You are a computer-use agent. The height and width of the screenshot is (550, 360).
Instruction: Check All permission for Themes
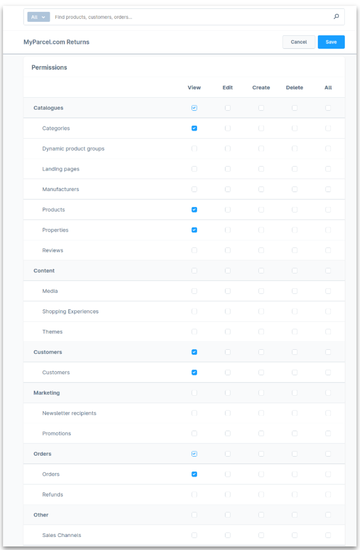point(328,332)
